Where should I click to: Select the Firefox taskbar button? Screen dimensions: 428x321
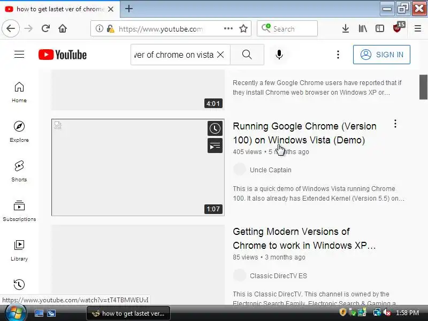point(128,314)
